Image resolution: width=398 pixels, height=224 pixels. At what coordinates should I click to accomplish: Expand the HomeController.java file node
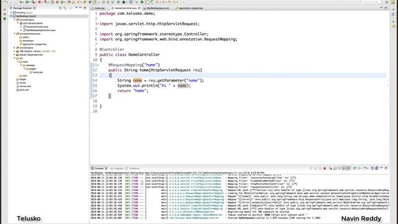tap(21, 27)
